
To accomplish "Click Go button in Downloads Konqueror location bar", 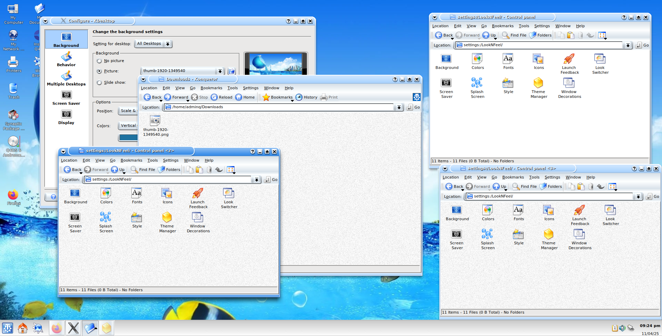I will [x=413, y=107].
